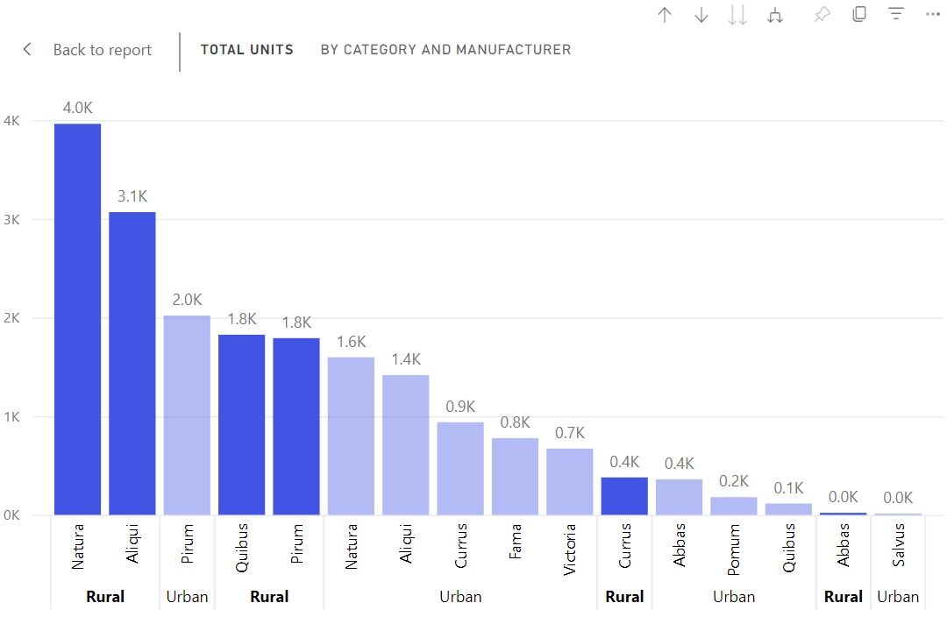
Task: Click the 0.7K data label
Action: point(570,433)
